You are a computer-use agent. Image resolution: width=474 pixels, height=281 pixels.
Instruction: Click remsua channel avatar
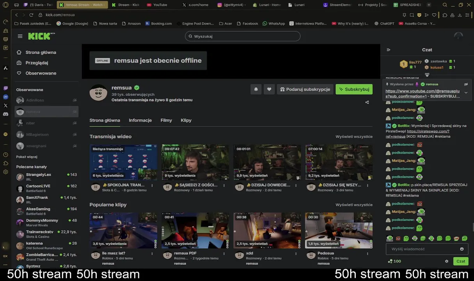pos(98,92)
